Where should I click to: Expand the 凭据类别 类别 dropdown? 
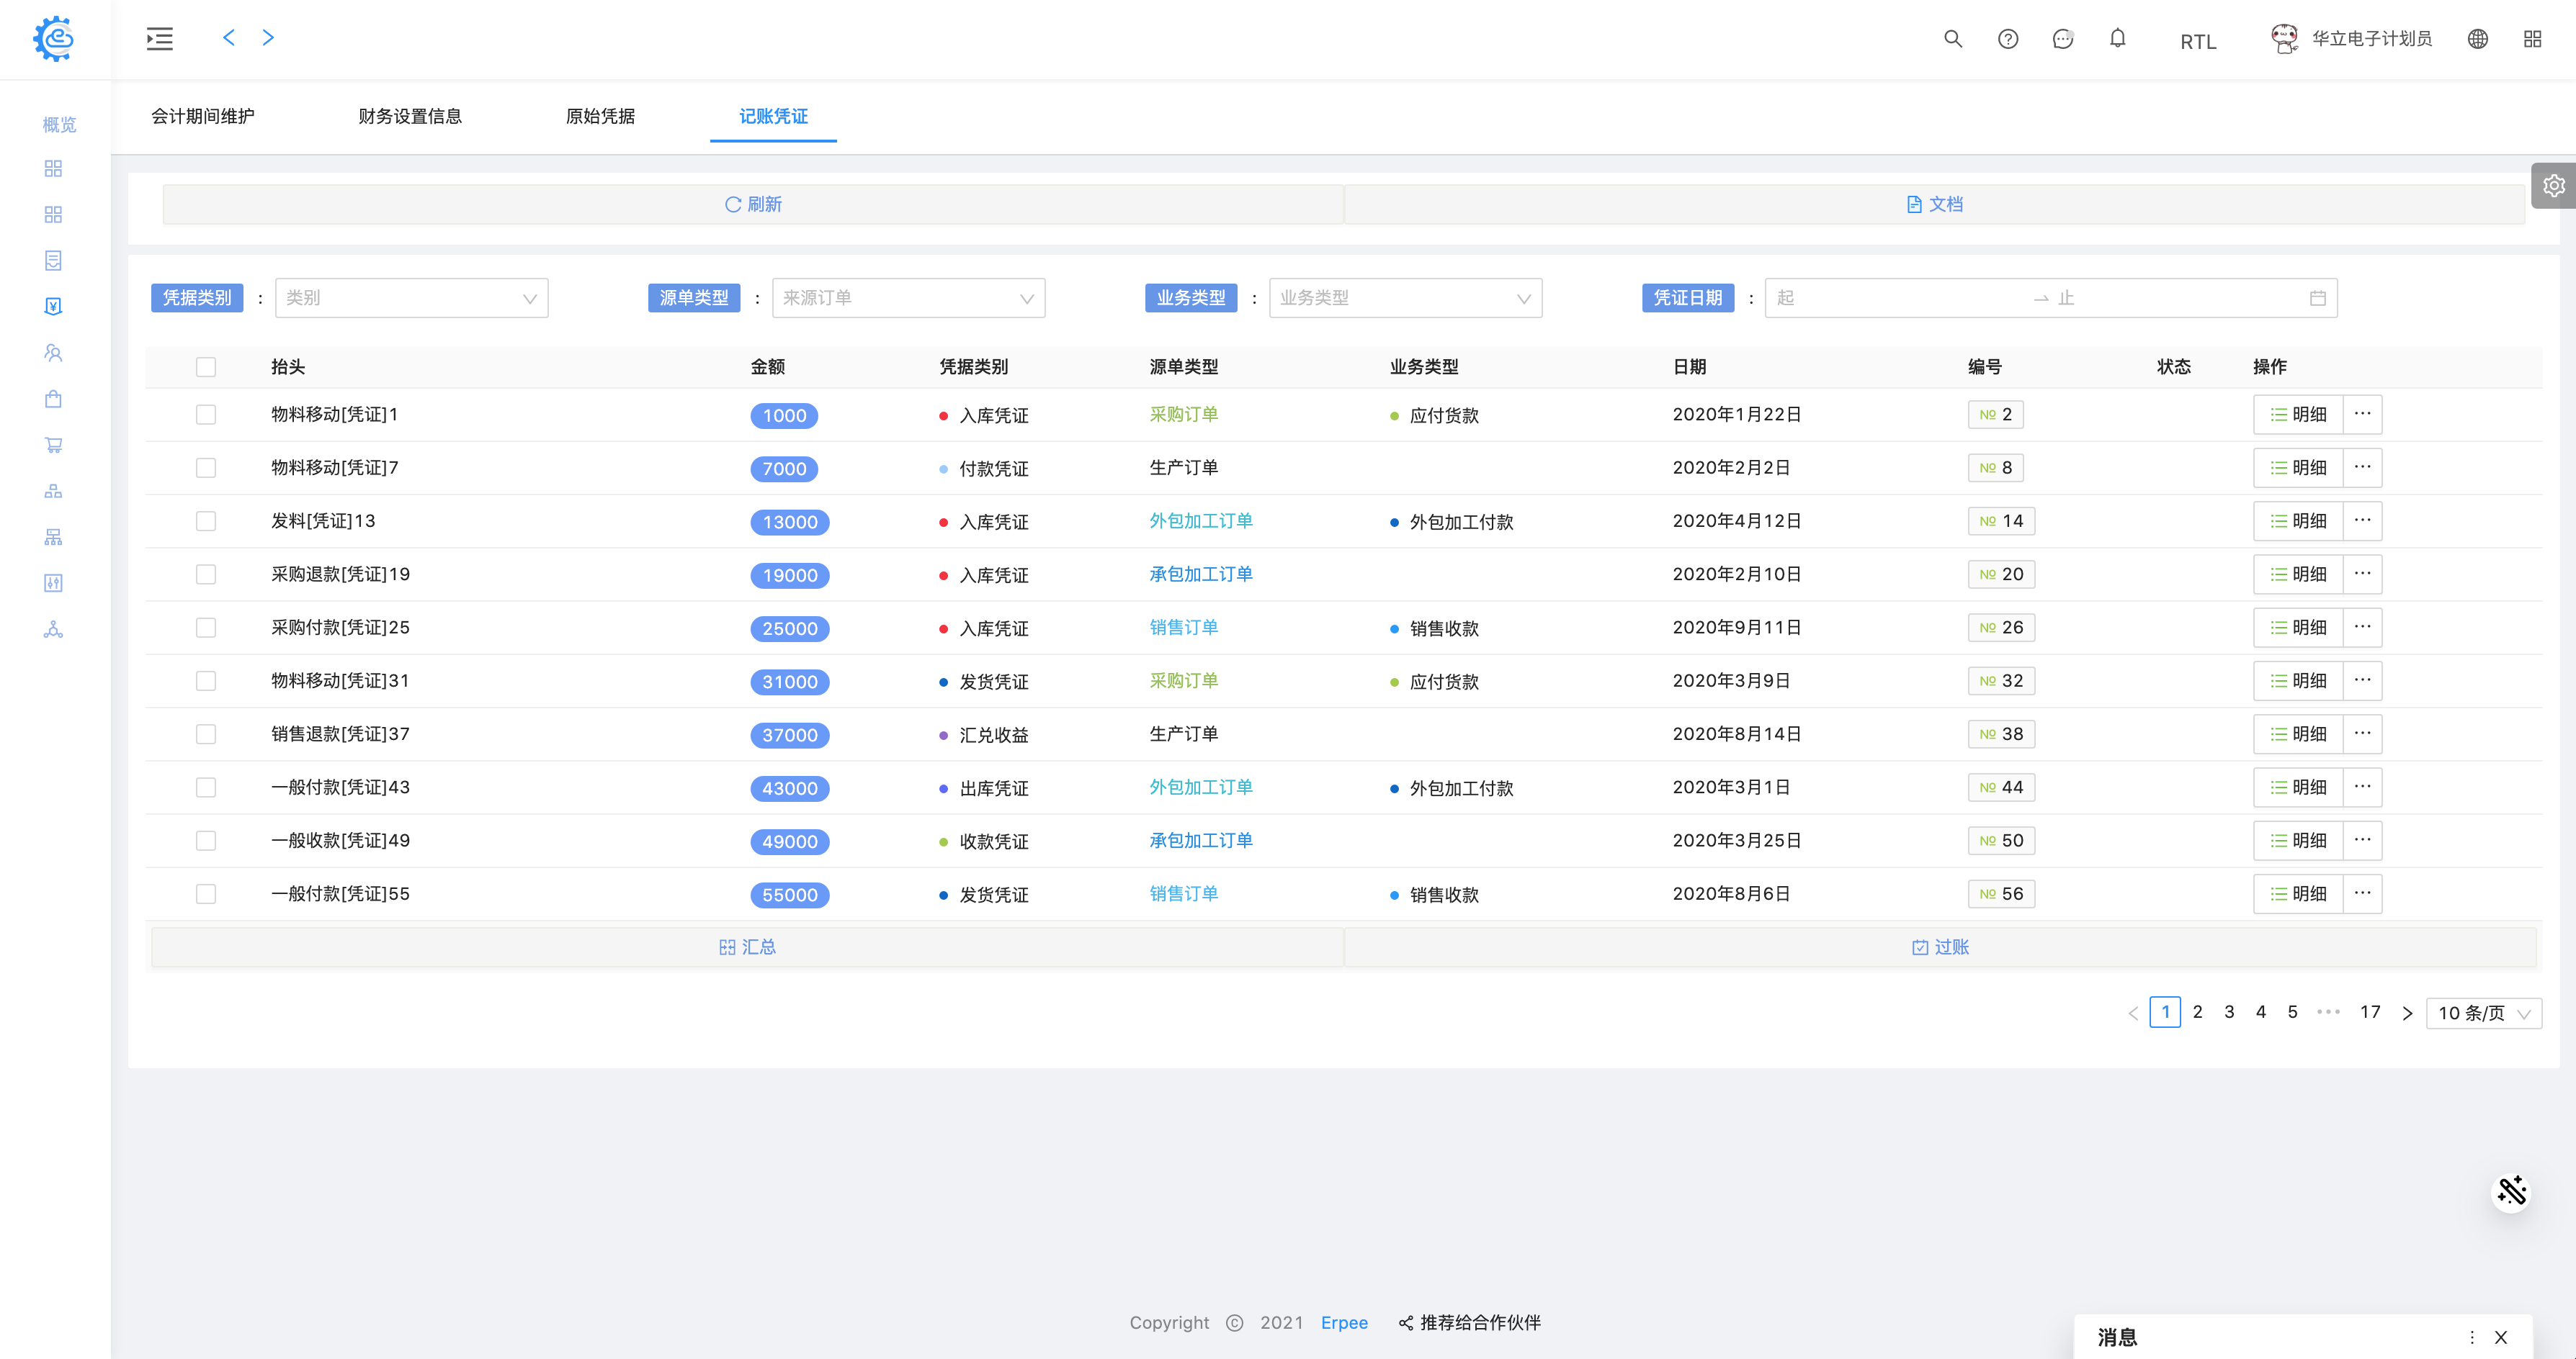click(x=411, y=298)
